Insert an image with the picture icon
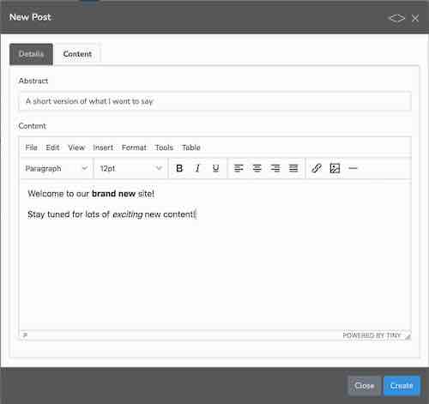This screenshot has height=404, width=429. pos(335,168)
